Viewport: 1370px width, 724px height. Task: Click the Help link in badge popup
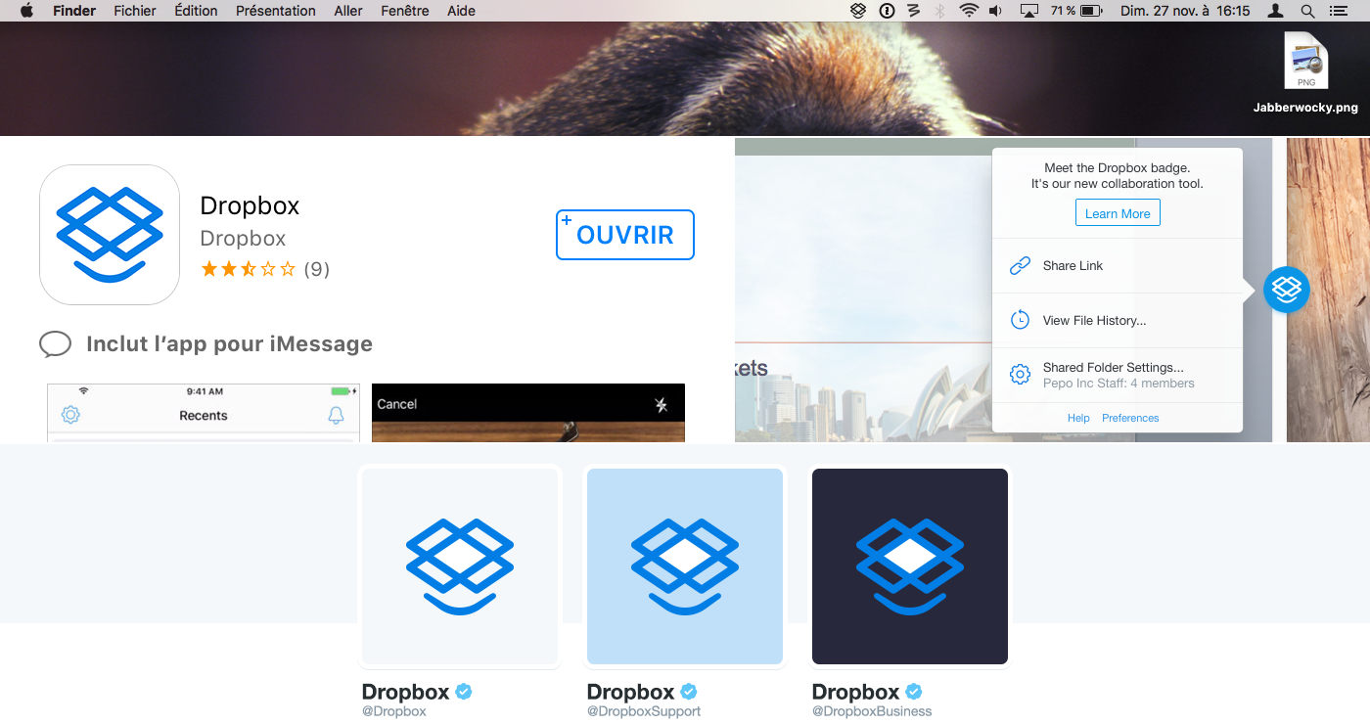coord(1078,418)
